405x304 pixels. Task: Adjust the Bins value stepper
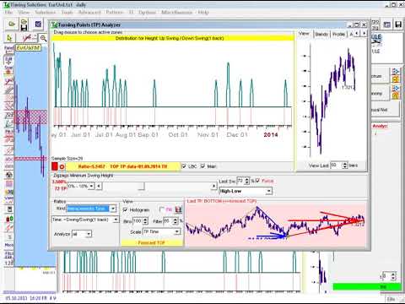[x=145, y=221]
